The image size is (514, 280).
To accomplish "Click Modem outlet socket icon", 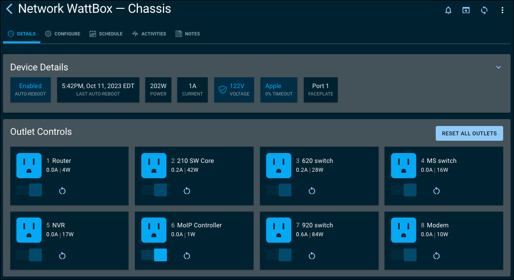I will pyautogui.click(x=404, y=230).
